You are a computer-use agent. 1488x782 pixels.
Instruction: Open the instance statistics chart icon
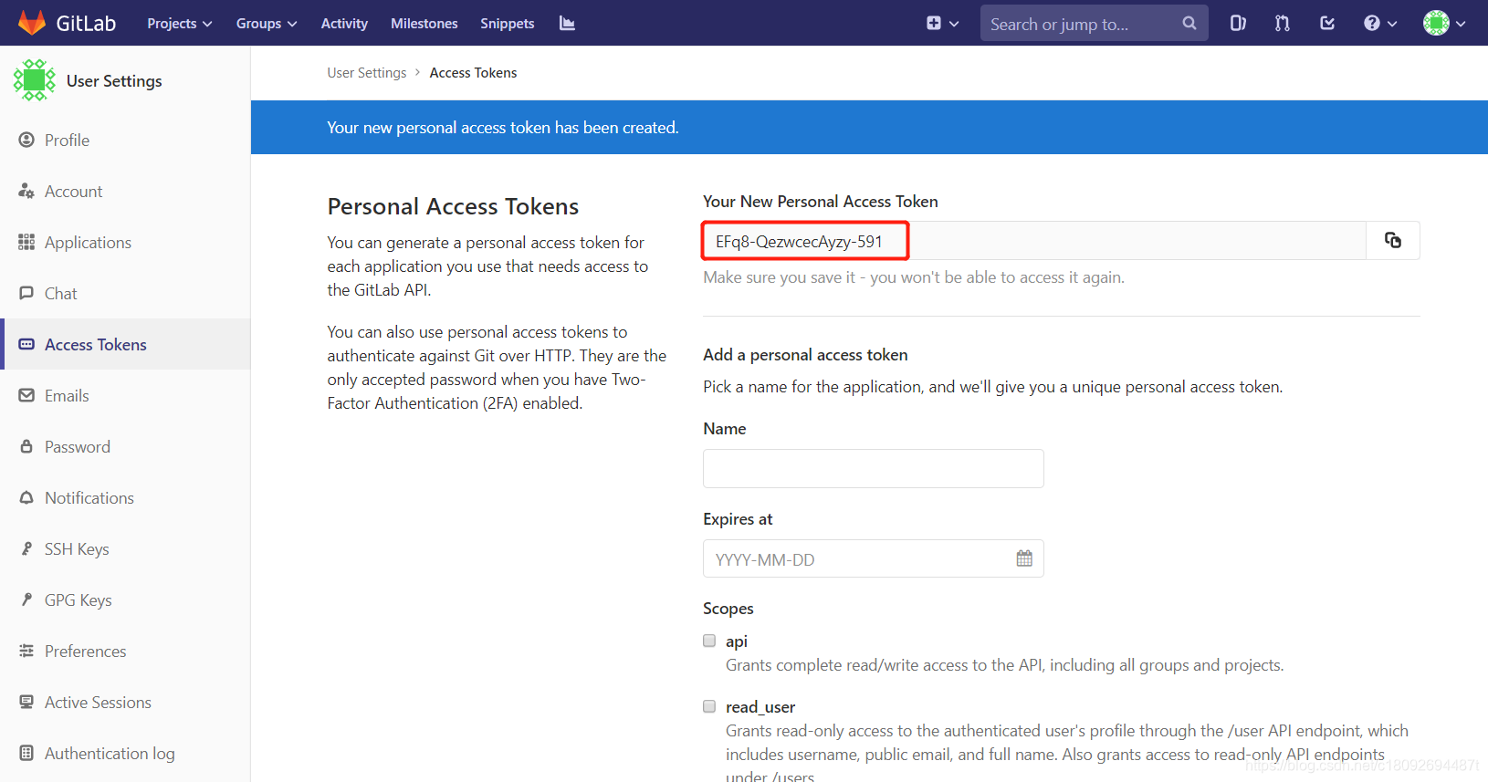(x=567, y=23)
